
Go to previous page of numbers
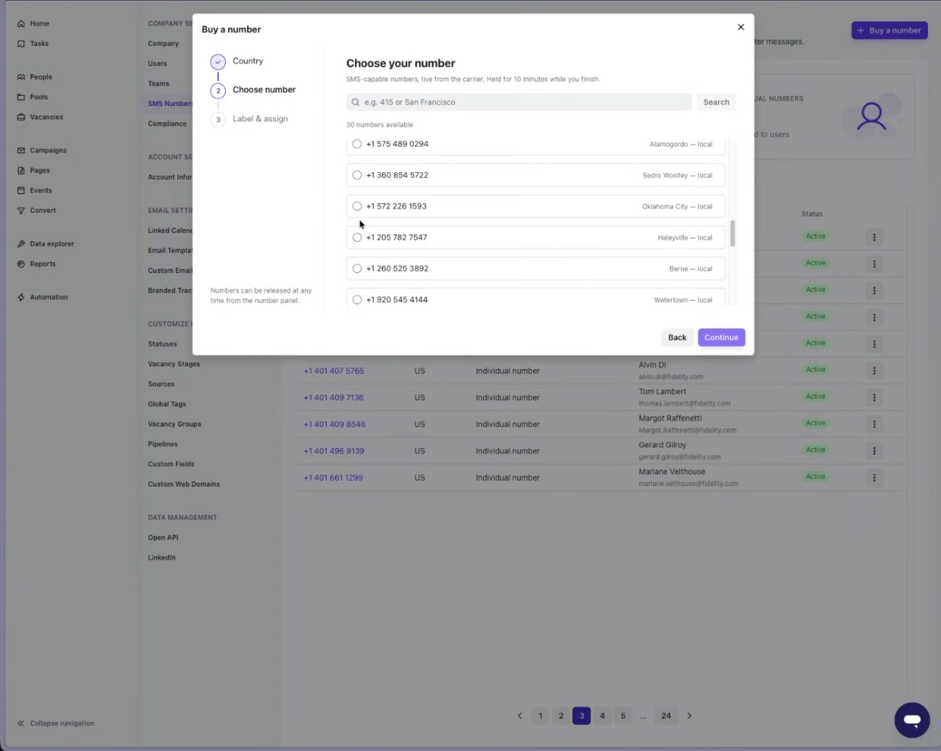[x=520, y=716]
